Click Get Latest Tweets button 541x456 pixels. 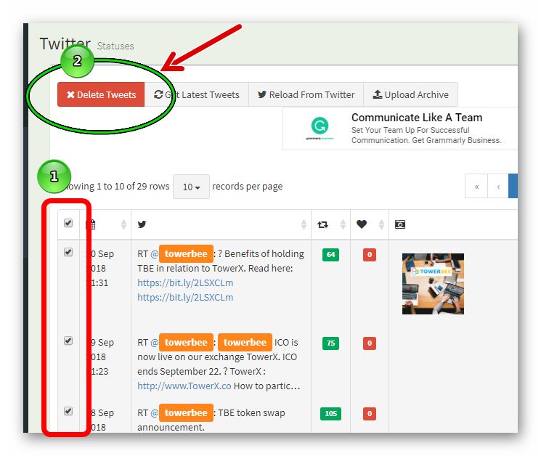pyautogui.click(x=196, y=94)
